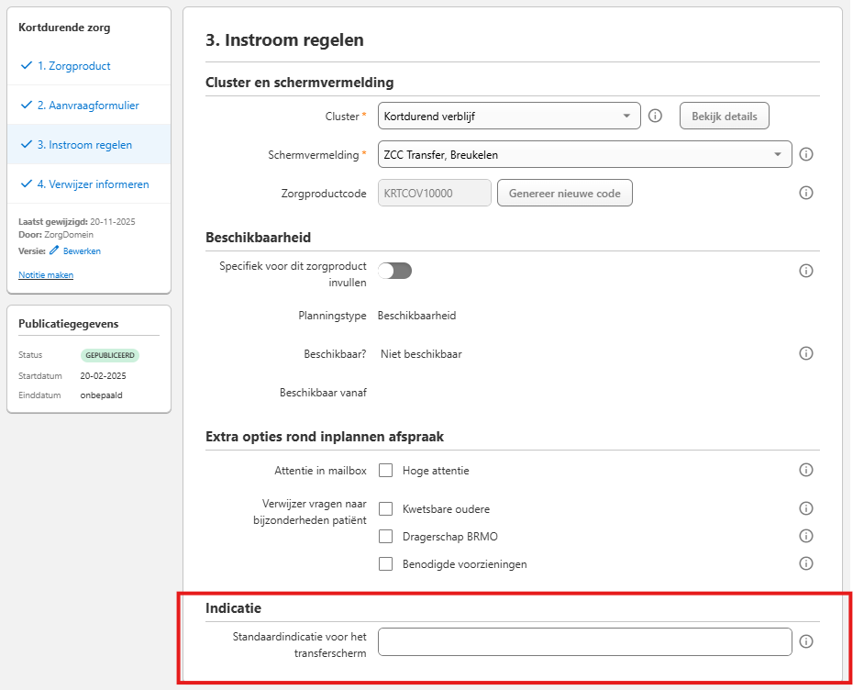Viewport: 853px width, 690px height.
Task: Toggle Specifiek voor dit zorgproduct invullen switch
Action: click(395, 271)
